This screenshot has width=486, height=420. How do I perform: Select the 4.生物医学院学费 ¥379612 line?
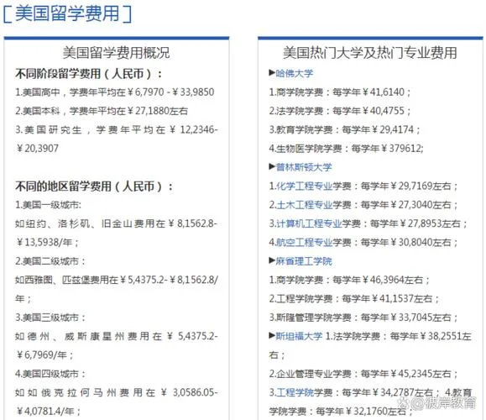pyautogui.click(x=346, y=149)
